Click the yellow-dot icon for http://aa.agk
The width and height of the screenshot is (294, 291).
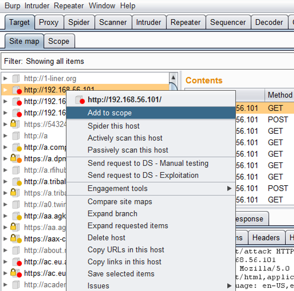[x=17, y=216]
